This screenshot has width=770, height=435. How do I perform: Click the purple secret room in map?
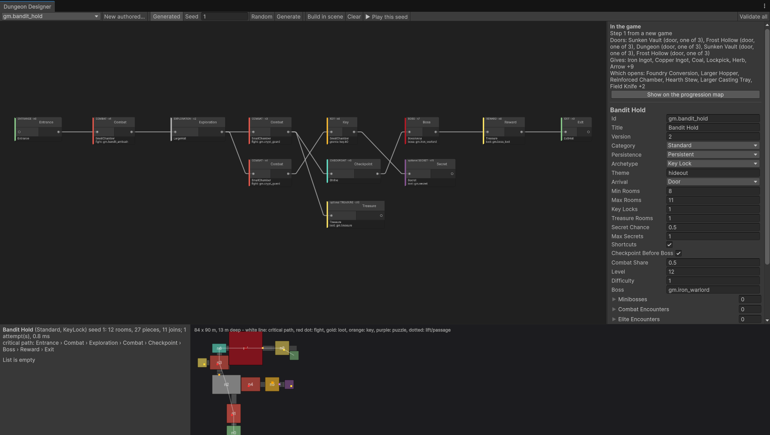pyautogui.click(x=289, y=385)
